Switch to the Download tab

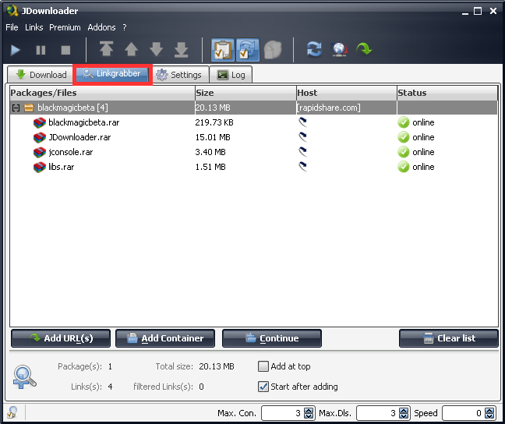click(41, 75)
